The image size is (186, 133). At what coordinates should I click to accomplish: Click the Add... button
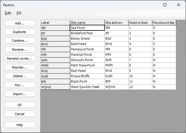click(x=20, y=23)
